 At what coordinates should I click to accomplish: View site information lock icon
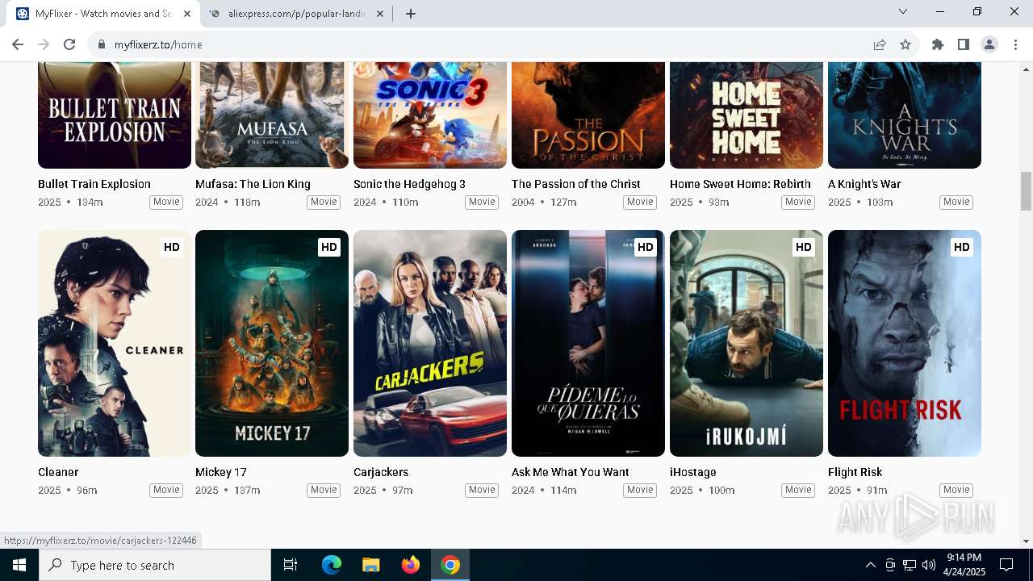pos(101,44)
